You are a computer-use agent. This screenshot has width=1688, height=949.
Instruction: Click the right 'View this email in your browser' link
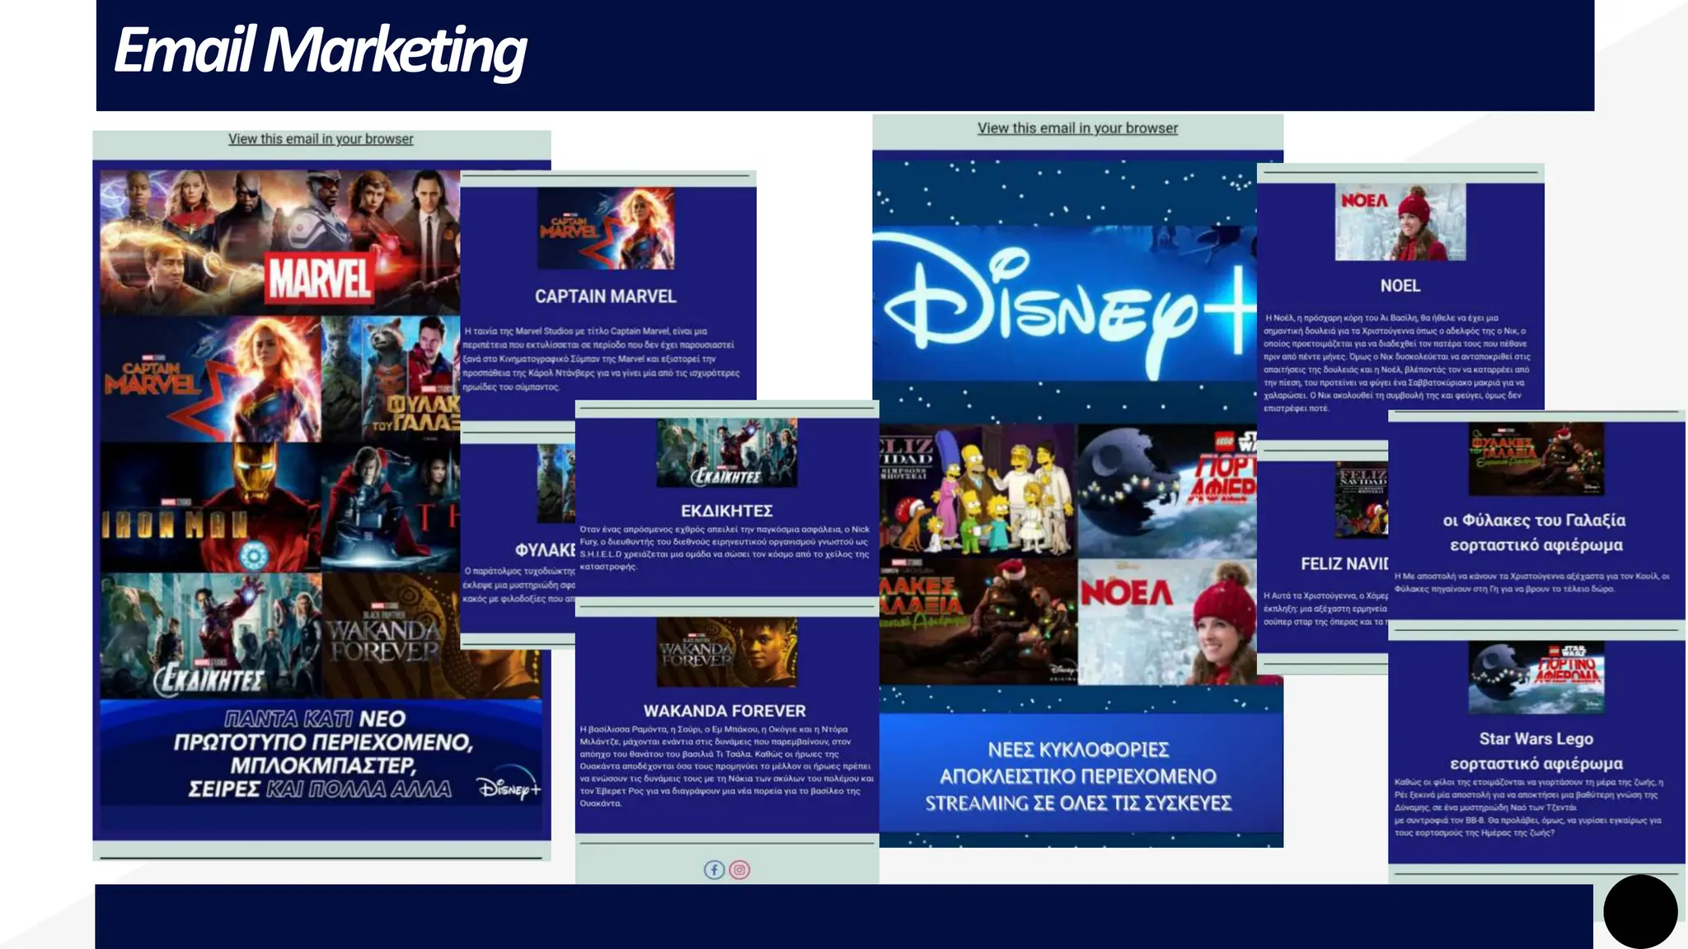[1077, 129]
